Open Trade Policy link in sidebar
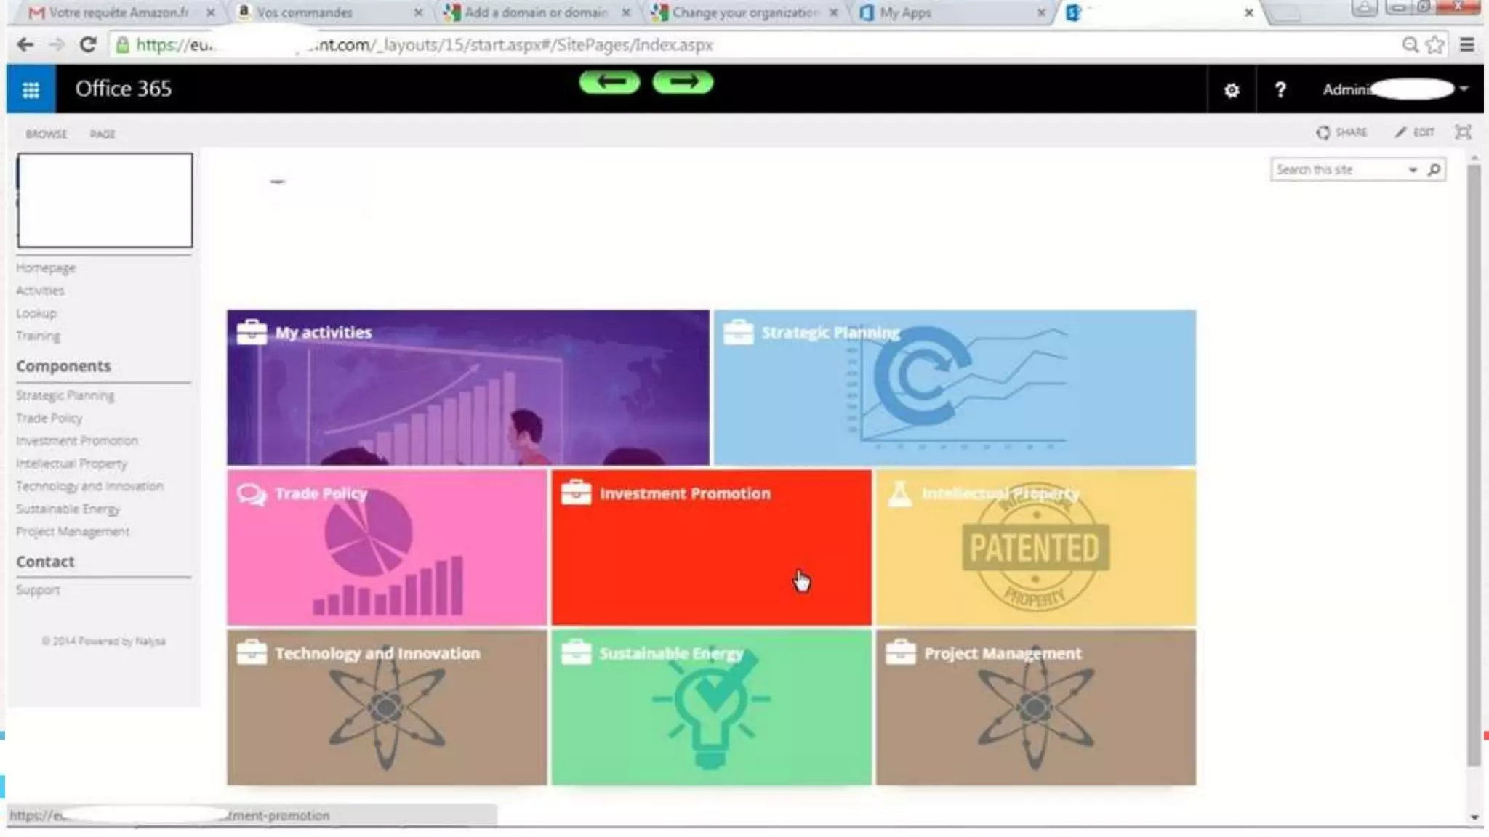 point(49,418)
